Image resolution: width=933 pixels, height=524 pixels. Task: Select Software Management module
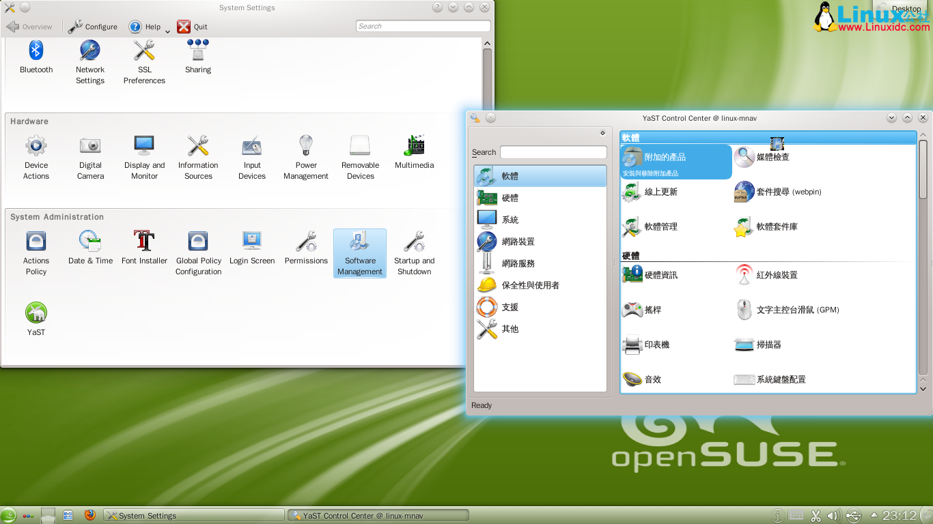pyautogui.click(x=360, y=253)
